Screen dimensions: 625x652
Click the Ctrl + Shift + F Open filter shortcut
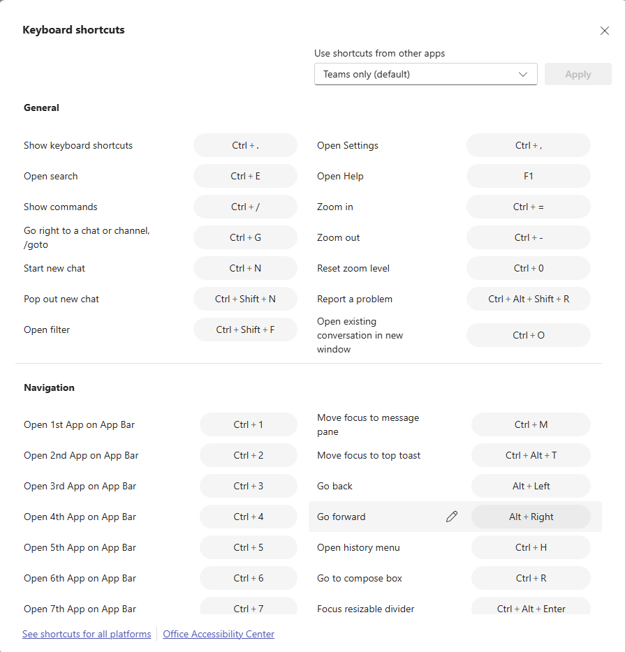tap(245, 329)
